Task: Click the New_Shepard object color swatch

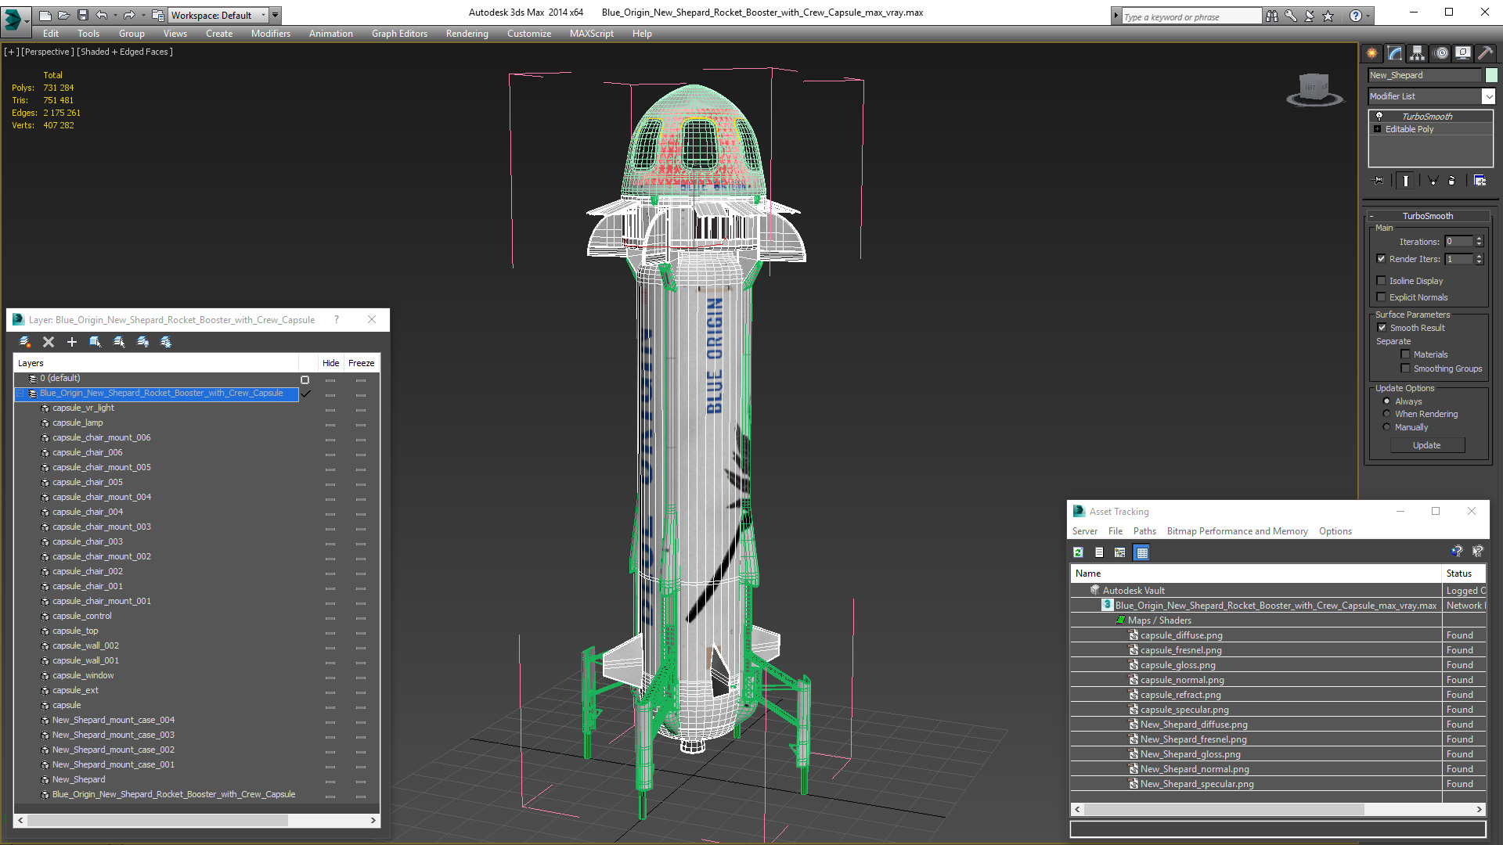Action: [1491, 75]
